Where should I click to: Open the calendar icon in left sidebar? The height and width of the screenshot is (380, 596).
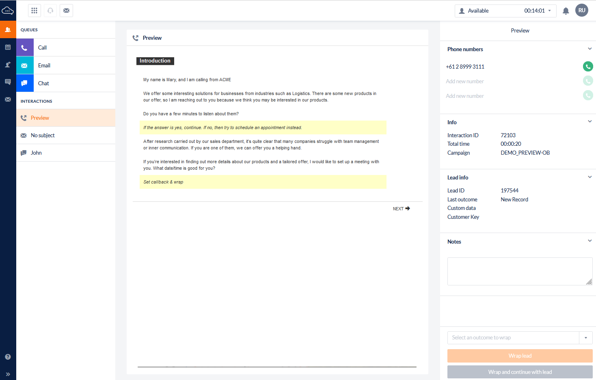click(x=8, y=47)
